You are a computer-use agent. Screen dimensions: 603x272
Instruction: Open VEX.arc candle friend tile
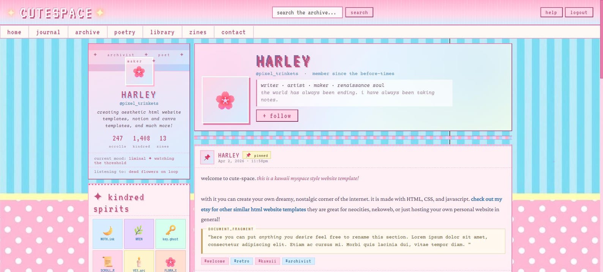click(x=139, y=261)
